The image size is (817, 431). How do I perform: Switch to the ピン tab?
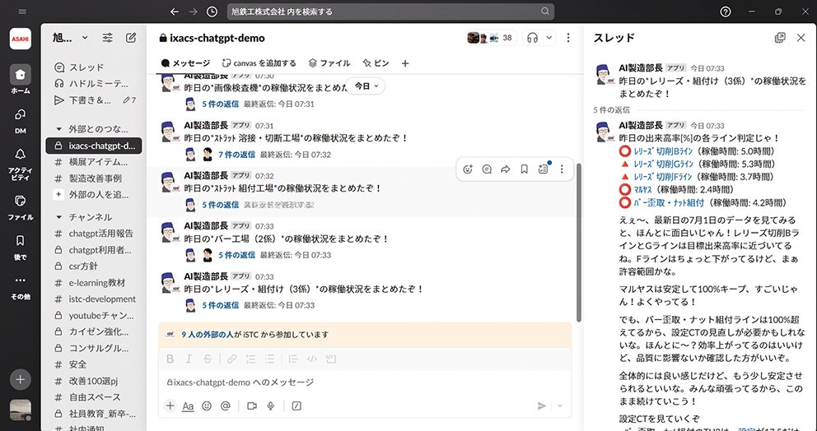click(376, 63)
